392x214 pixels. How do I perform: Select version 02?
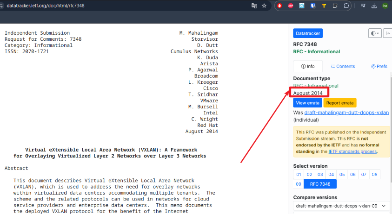pyautogui.click(x=309, y=174)
